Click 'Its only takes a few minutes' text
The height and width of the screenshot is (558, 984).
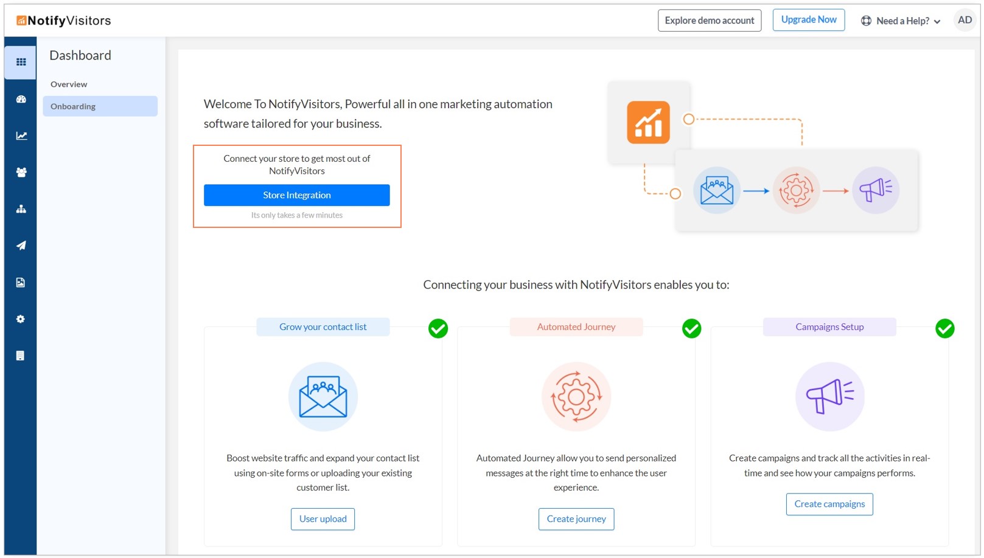point(297,215)
